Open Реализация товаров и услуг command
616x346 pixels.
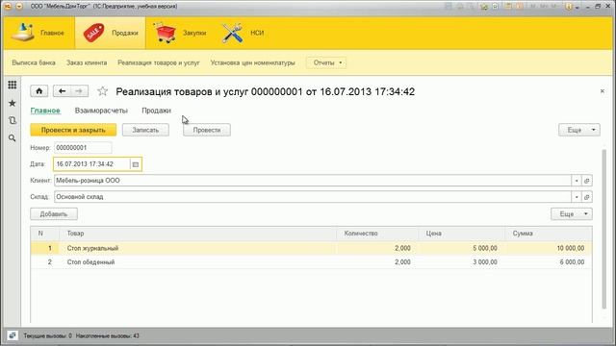tap(159, 62)
